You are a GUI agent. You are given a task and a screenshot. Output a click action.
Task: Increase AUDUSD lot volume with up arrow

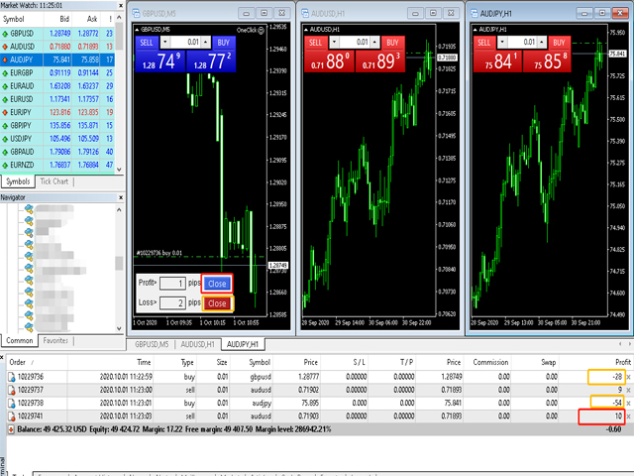coord(374,42)
